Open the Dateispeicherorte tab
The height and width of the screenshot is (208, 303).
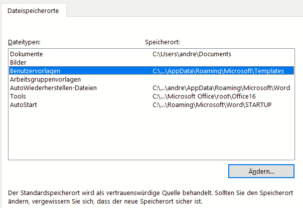point(34,11)
